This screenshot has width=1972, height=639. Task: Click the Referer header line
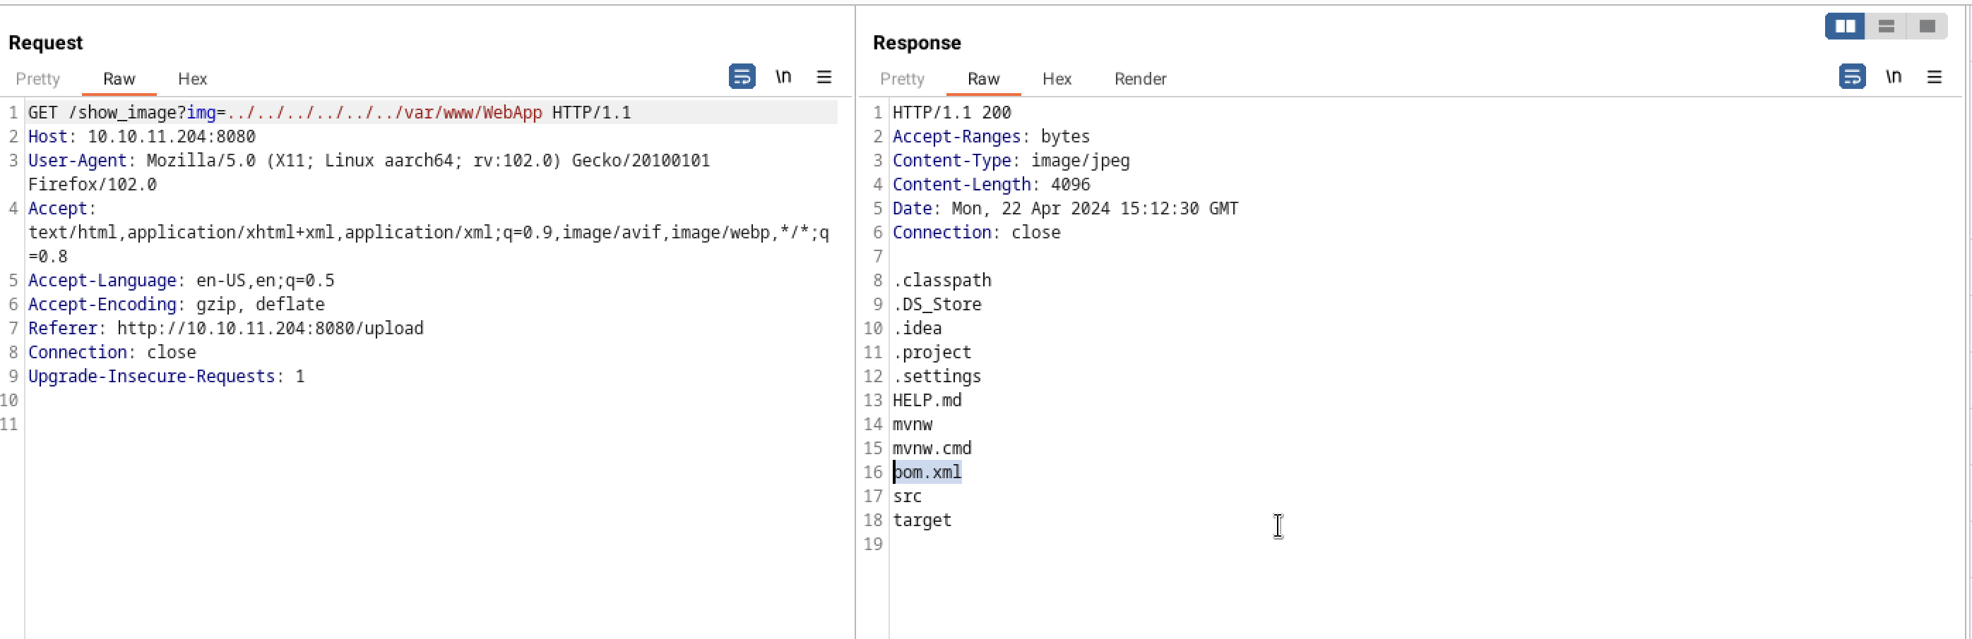(x=226, y=328)
